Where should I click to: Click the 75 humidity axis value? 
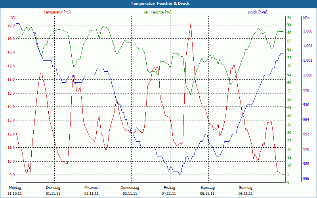click(289, 58)
